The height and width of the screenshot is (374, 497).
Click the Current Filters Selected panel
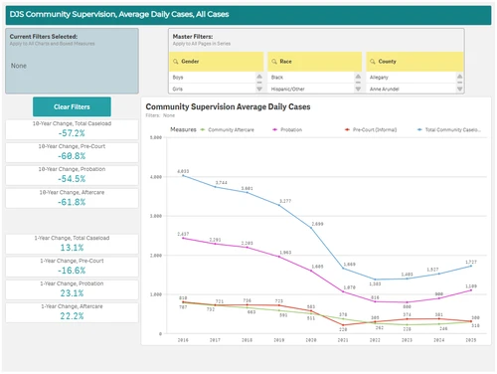pos(72,61)
